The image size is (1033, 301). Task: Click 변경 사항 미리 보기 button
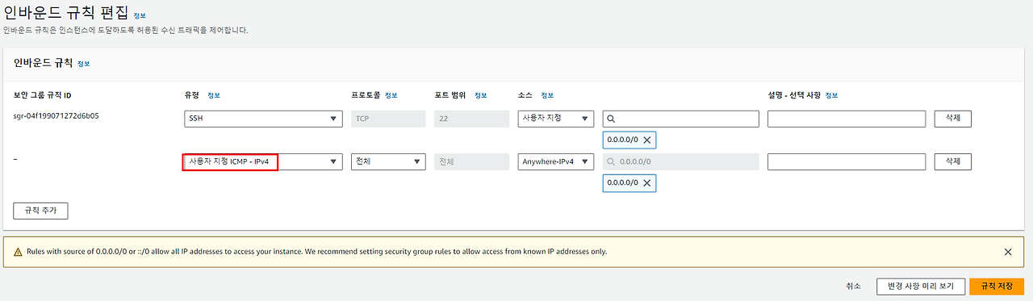(921, 286)
